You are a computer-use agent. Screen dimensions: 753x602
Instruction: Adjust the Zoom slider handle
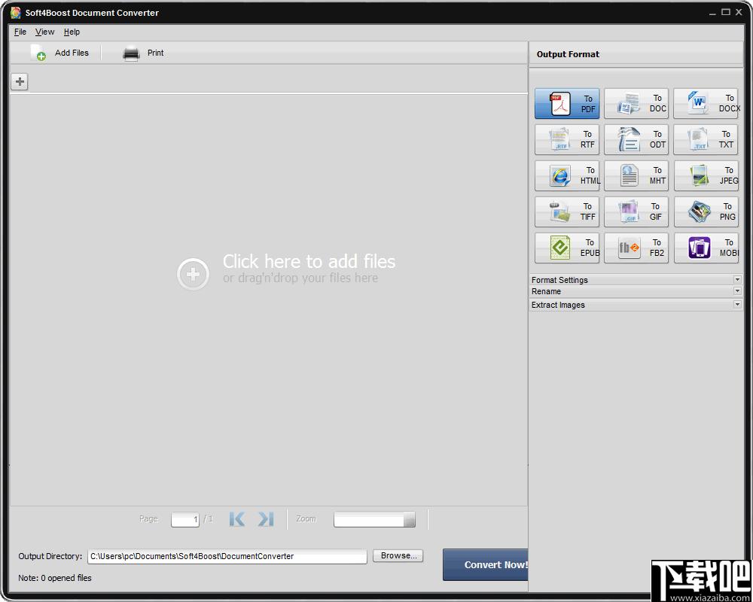click(409, 519)
